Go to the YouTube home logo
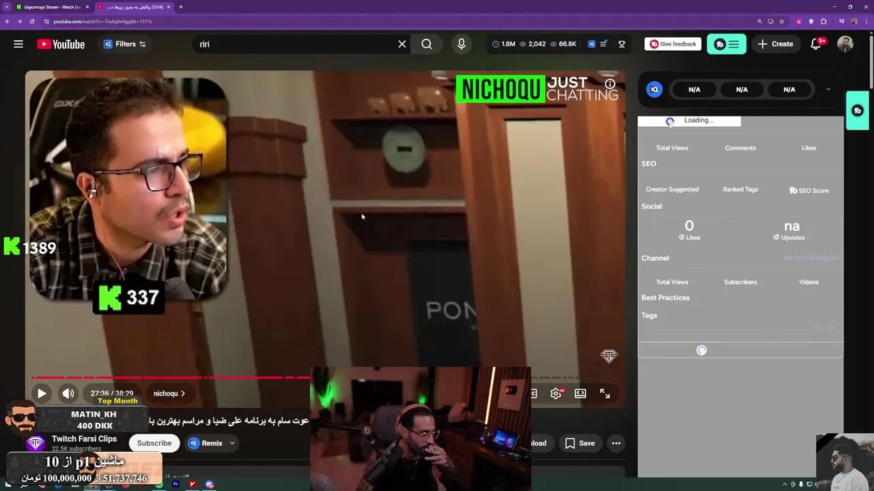Screen dimensions: 874x491 [x=61, y=44]
